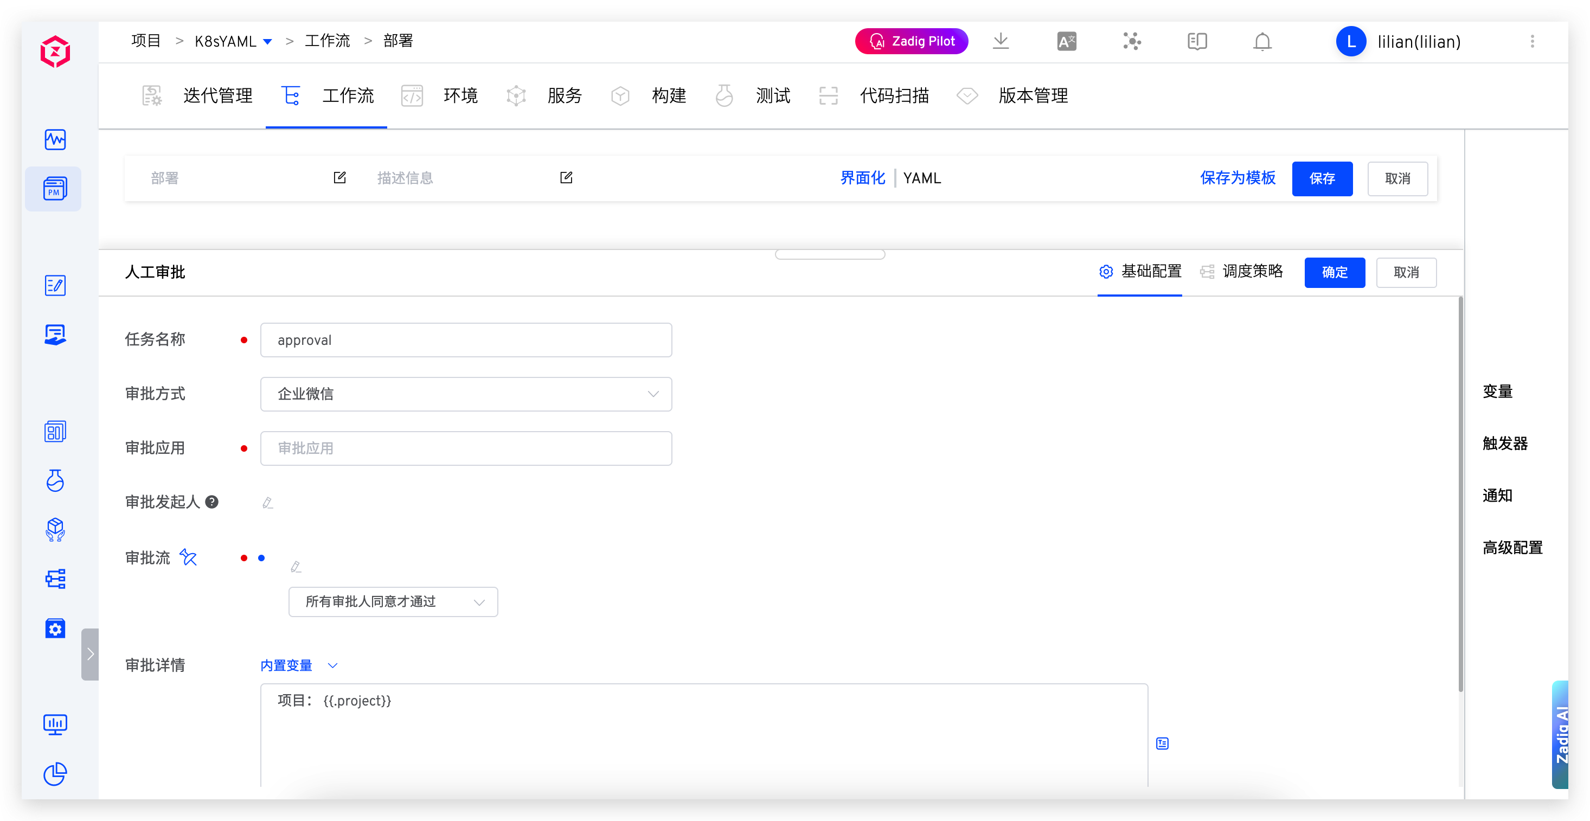Click the monitor statistics icon in left sidebar

[x=55, y=724]
